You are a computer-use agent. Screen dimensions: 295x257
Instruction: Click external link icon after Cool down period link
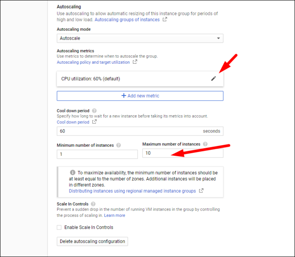[x=94, y=122]
